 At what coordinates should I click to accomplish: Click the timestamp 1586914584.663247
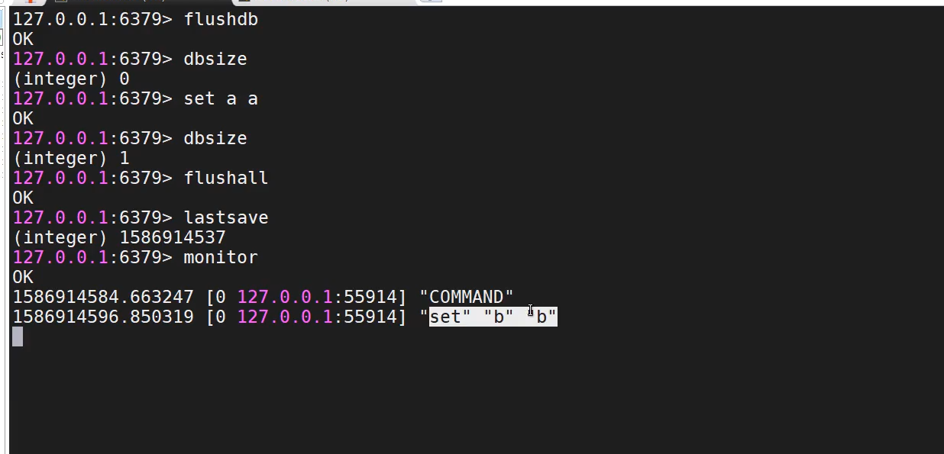102,297
